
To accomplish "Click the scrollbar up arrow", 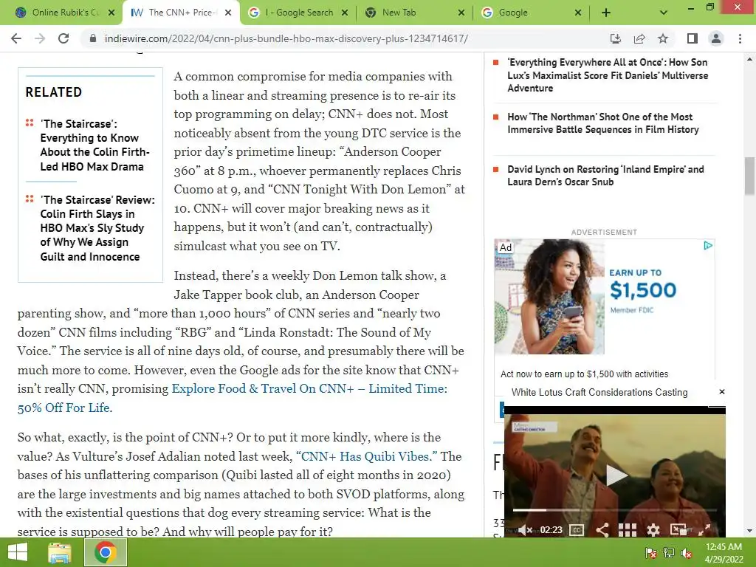I will pos(749,59).
